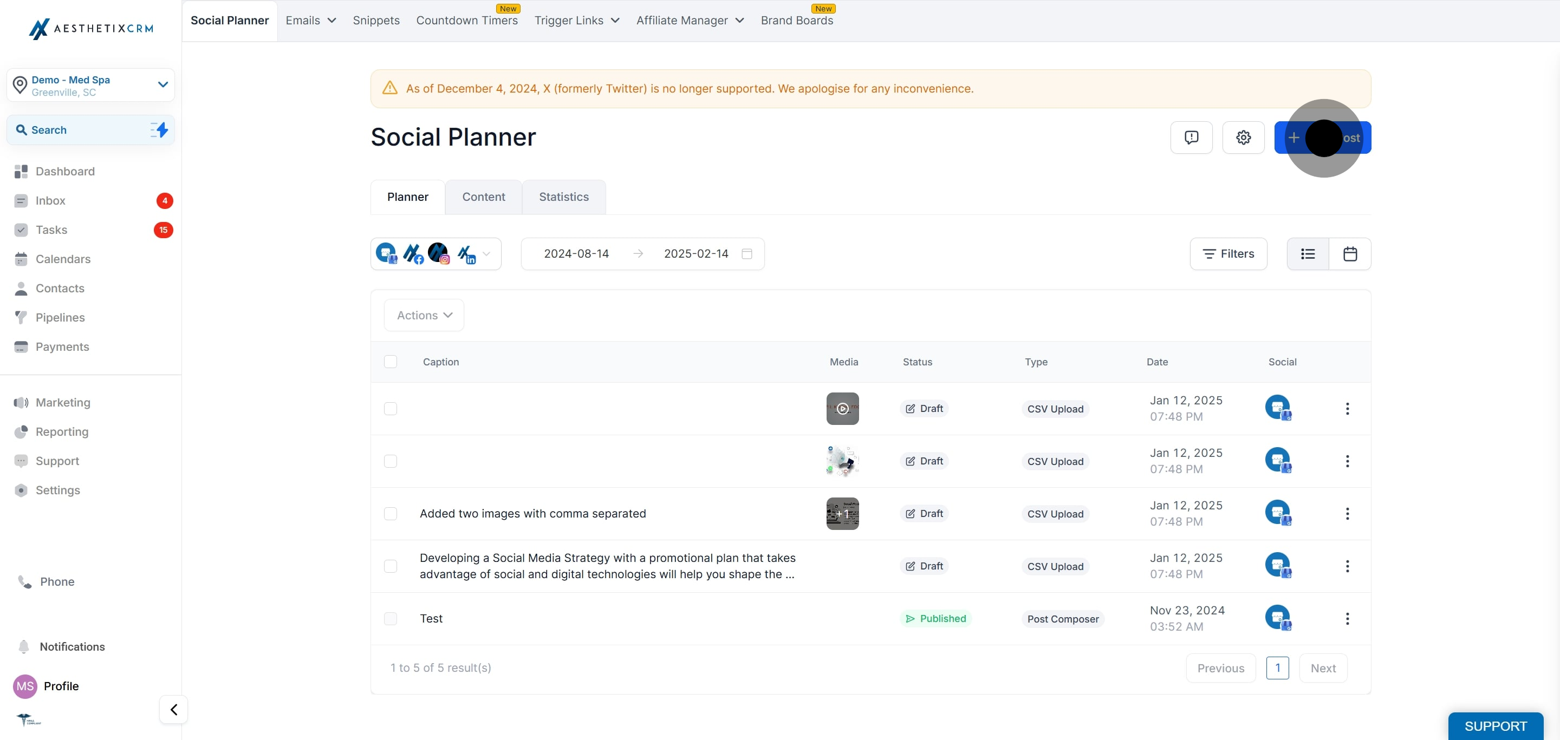Click the blue SUPPORT button
The height and width of the screenshot is (740, 1560).
pos(1494,725)
